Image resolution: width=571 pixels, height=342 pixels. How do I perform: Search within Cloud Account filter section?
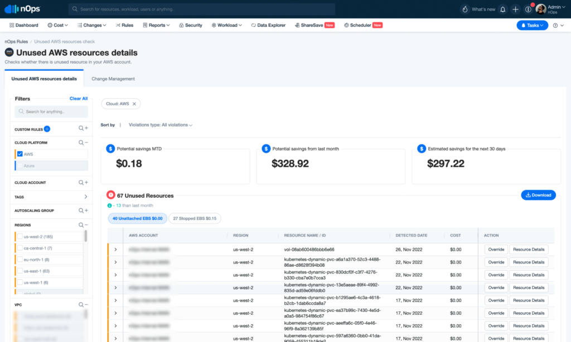(x=81, y=183)
